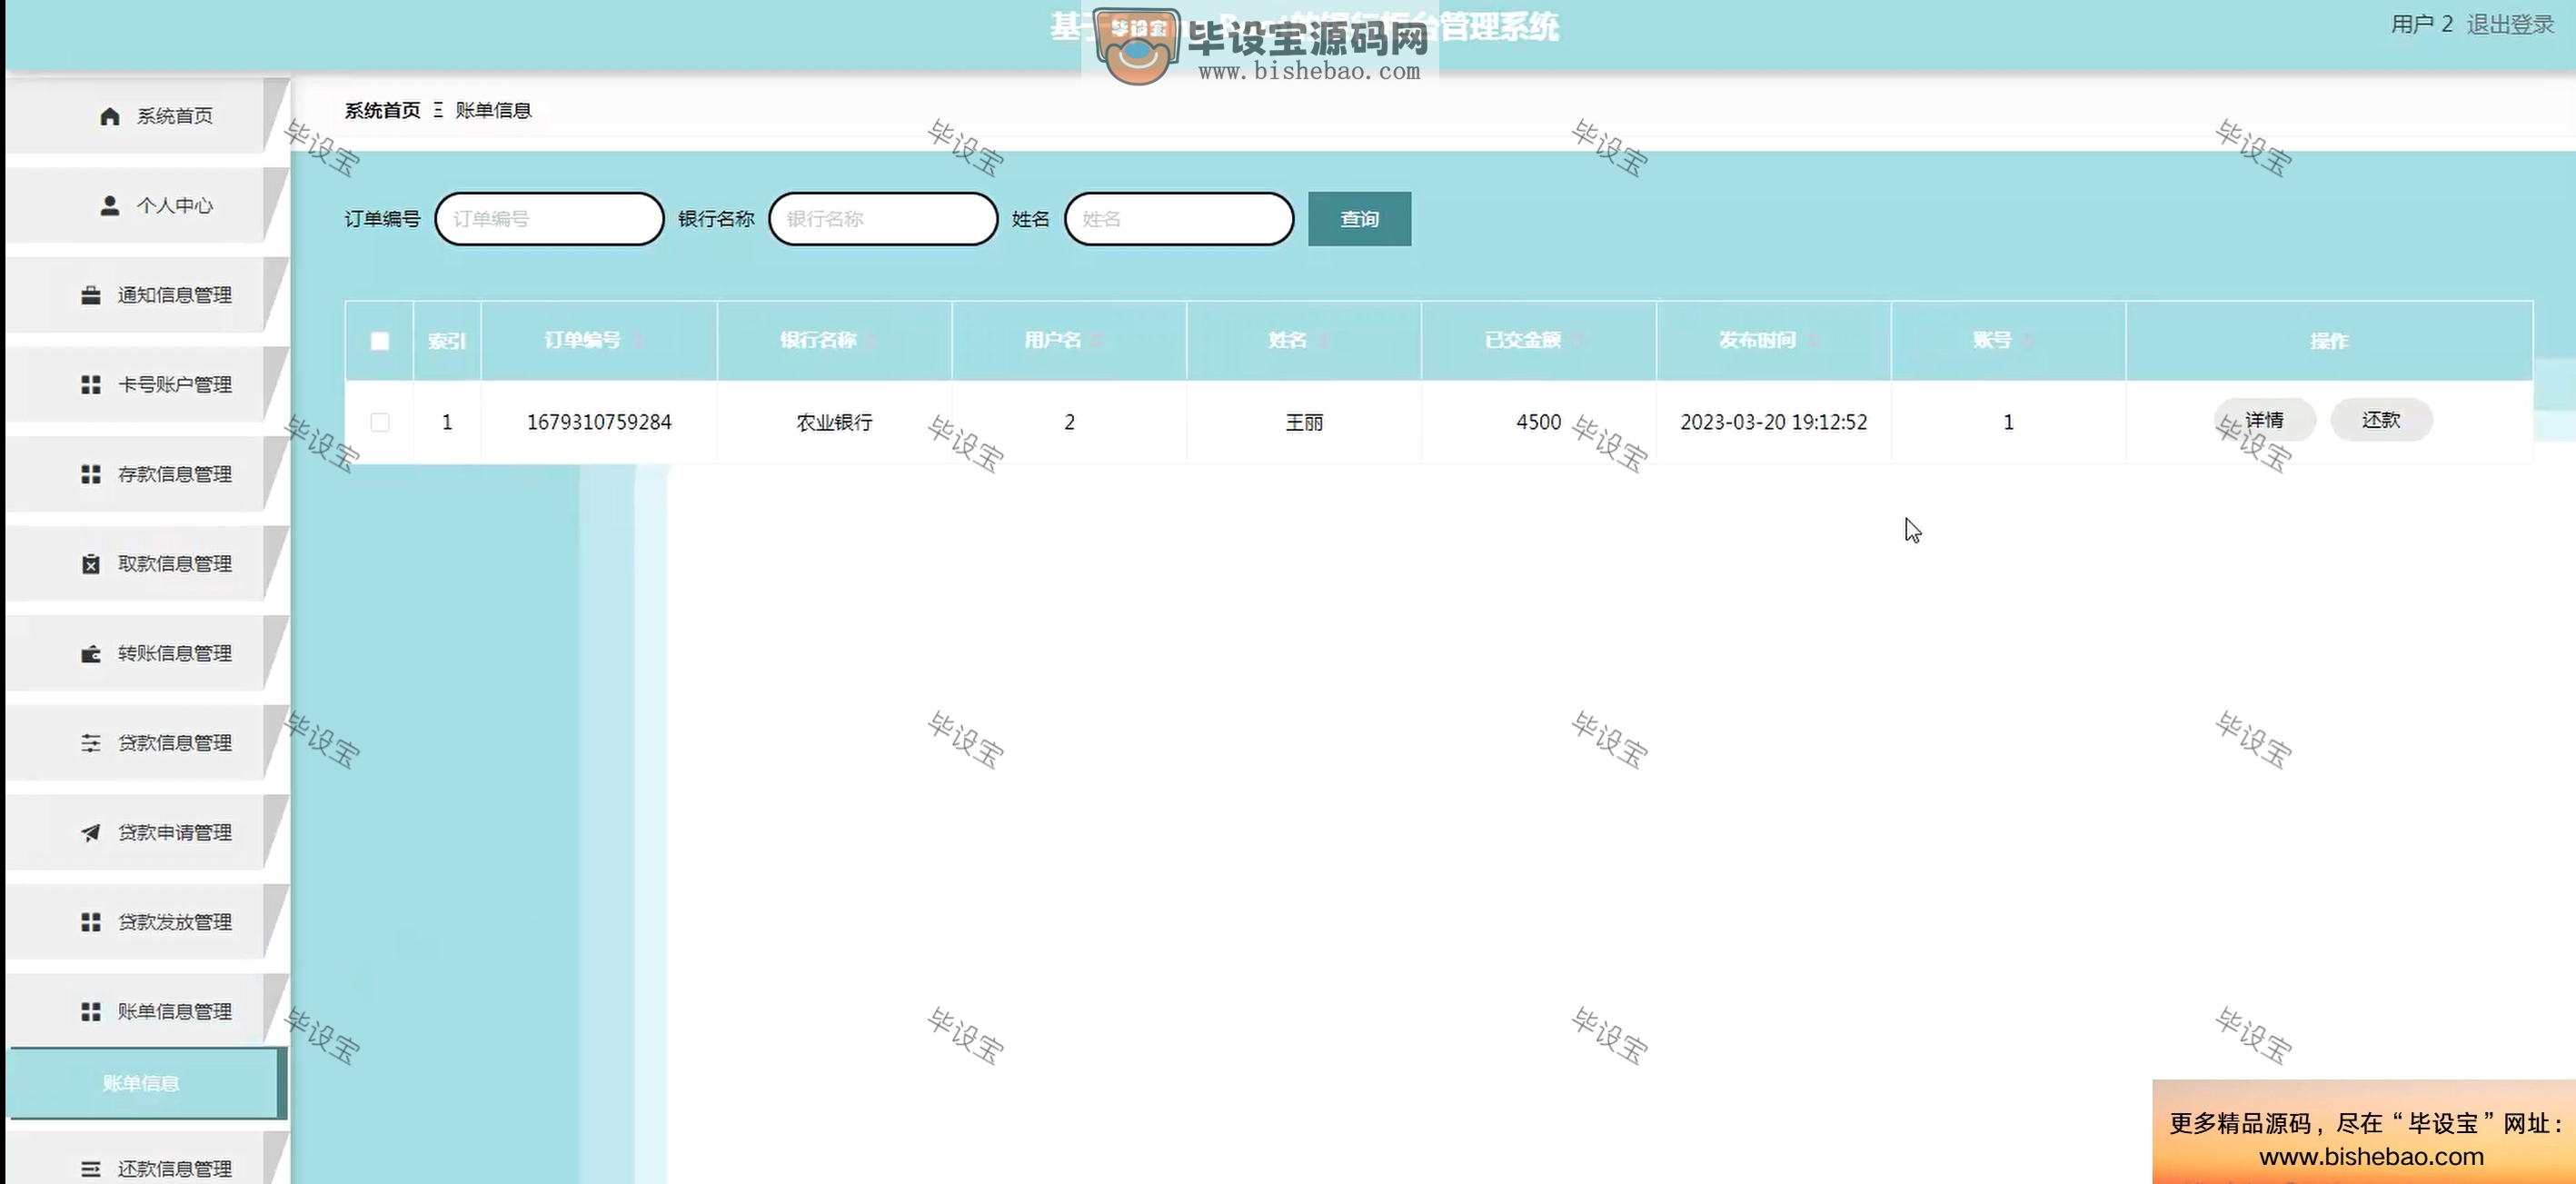Open 详情 for the 农业银行 bill
The height and width of the screenshot is (1184, 2576).
pos(2264,420)
